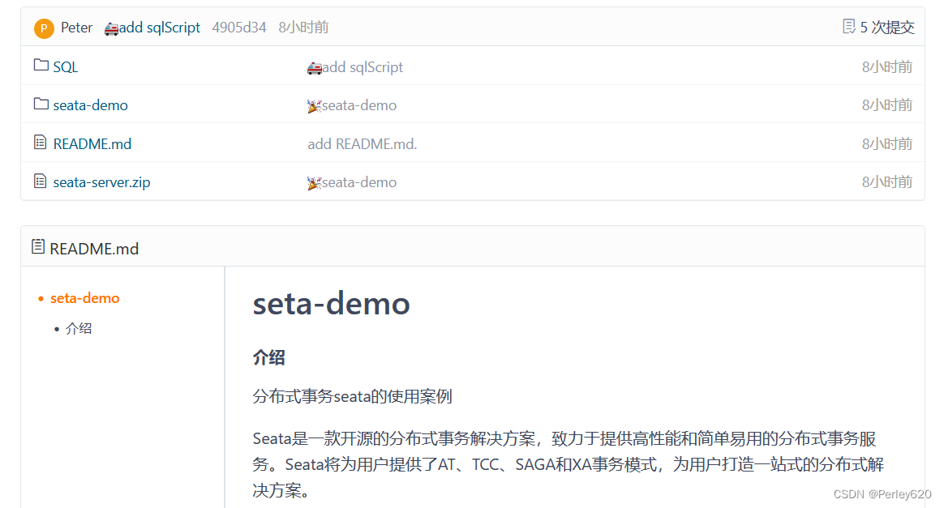Click the seata-demo folder icon

[x=39, y=105]
